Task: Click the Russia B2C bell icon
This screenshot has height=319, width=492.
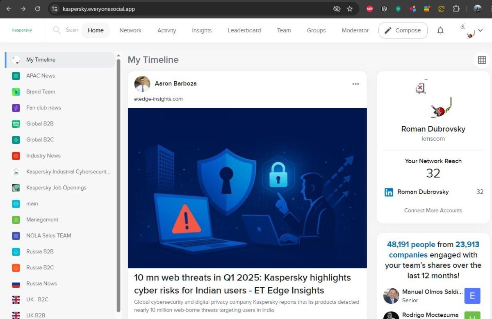Action: 16,268
